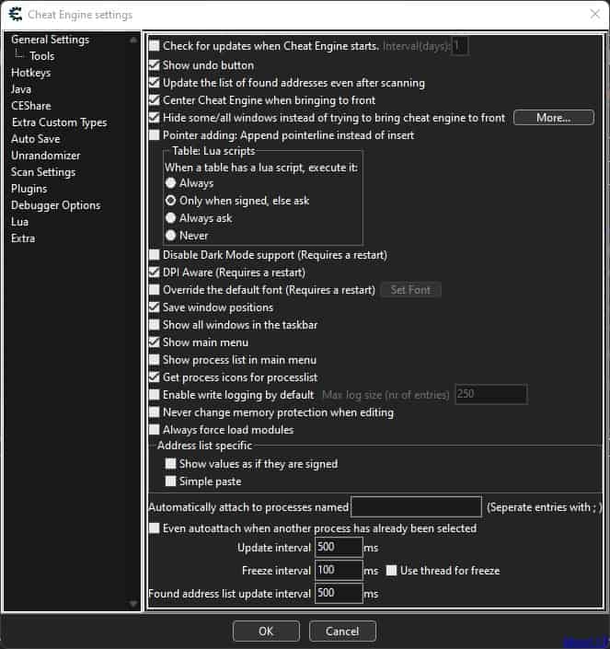Open the Auto Save settings page
The image size is (610, 649).
click(x=36, y=139)
